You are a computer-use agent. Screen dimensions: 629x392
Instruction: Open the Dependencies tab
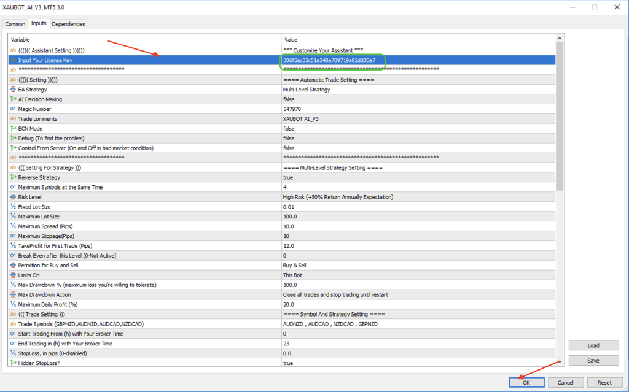pyautogui.click(x=68, y=23)
